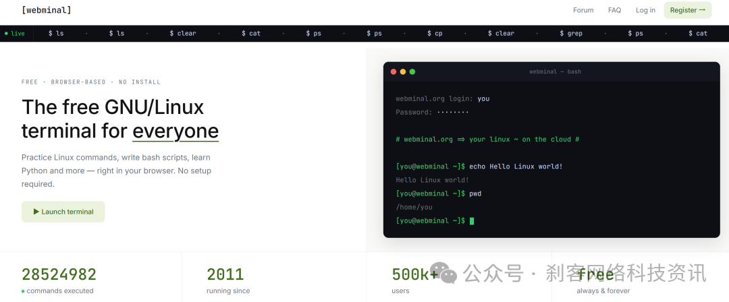Select the '$ cp' ticker command
This screenshot has width=729, height=302.
point(435,34)
